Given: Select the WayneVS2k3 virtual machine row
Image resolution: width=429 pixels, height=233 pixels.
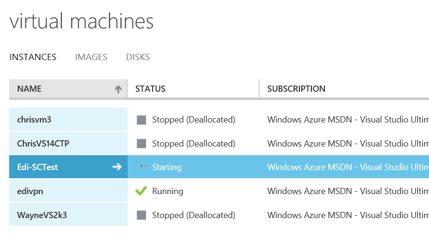Looking at the screenshot, I should (219, 215).
